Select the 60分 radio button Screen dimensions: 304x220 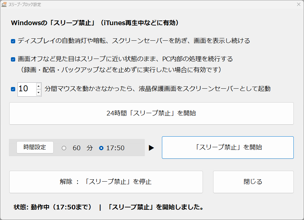[x=64, y=148]
